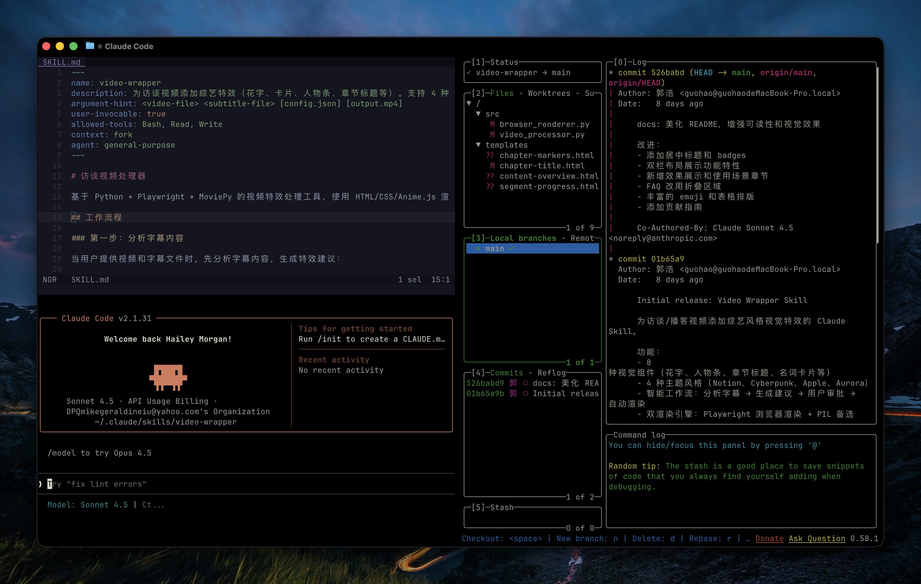The width and height of the screenshot is (921, 584).
Task: Click the untracked marker beside chapter-markers.html
Action: coord(490,155)
